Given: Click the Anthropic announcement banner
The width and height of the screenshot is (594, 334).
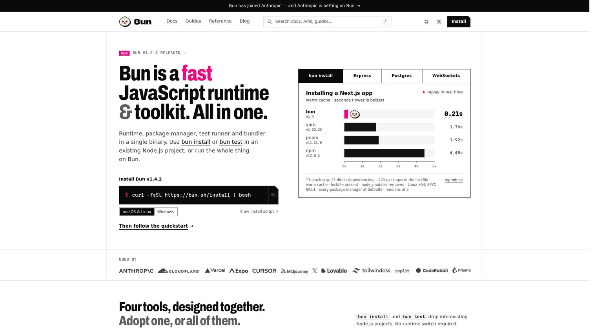Looking at the screenshot, I should pos(295,6).
